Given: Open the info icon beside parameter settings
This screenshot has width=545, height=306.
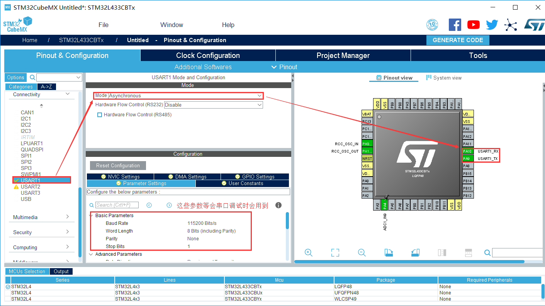Looking at the screenshot, I should click(278, 205).
